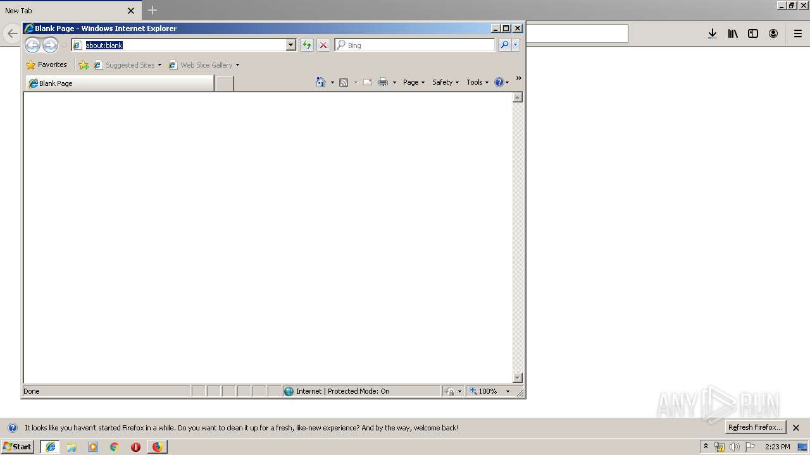Click the Firefox address bar field
810x455 pixels.
tap(577, 33)
